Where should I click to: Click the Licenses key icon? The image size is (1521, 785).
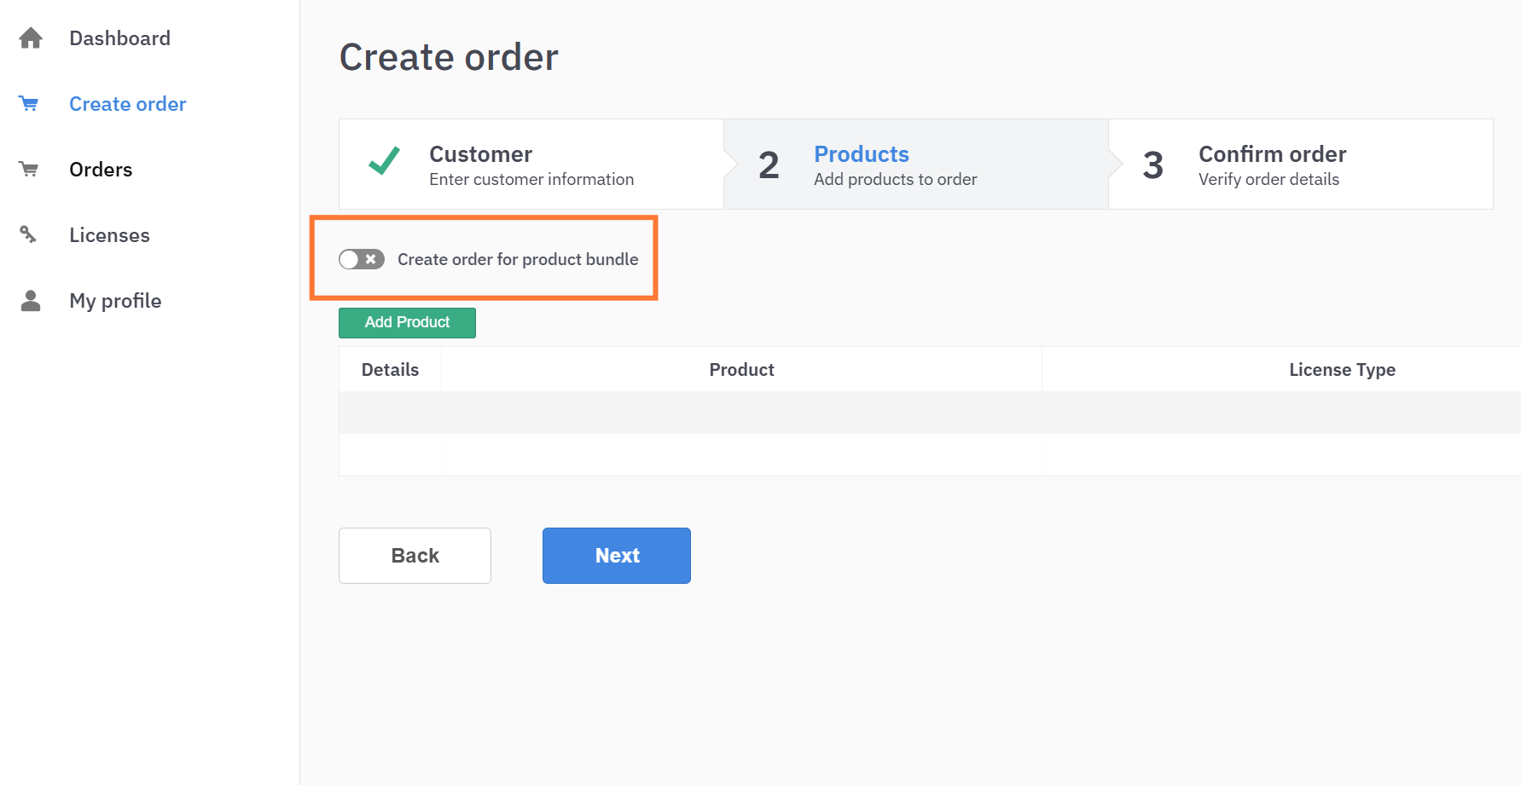28,234
